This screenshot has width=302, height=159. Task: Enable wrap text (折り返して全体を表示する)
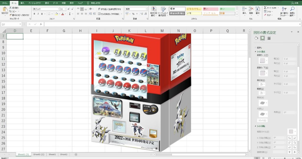click(109, 9)
